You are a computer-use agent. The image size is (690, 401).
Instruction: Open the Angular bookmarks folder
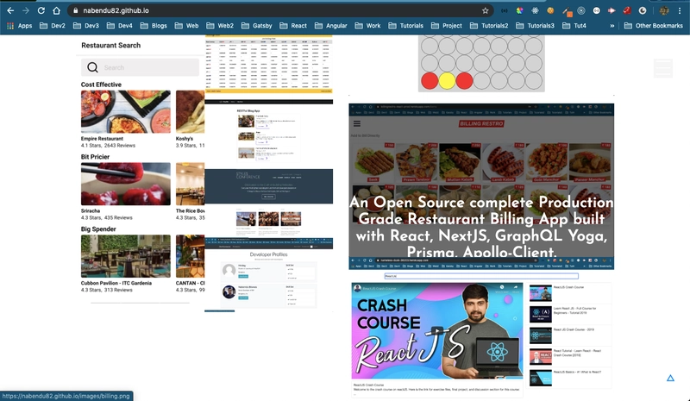pos(331,26)
